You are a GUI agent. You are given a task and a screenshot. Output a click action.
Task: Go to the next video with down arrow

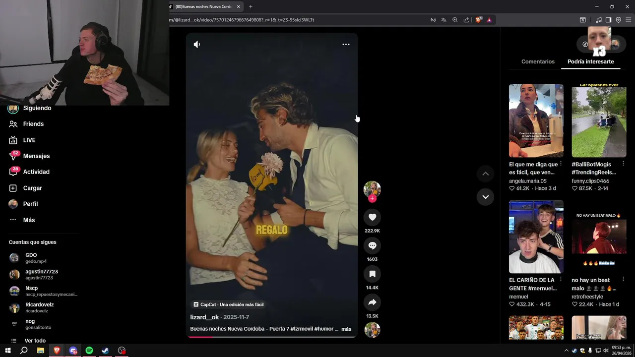[486, 197]
